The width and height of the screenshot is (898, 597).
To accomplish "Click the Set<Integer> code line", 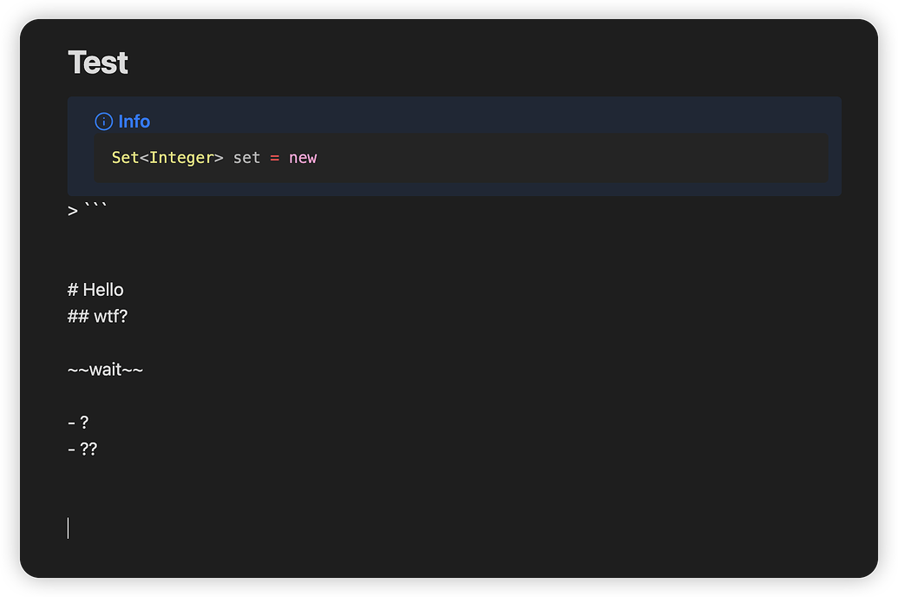I will [214, 158].
